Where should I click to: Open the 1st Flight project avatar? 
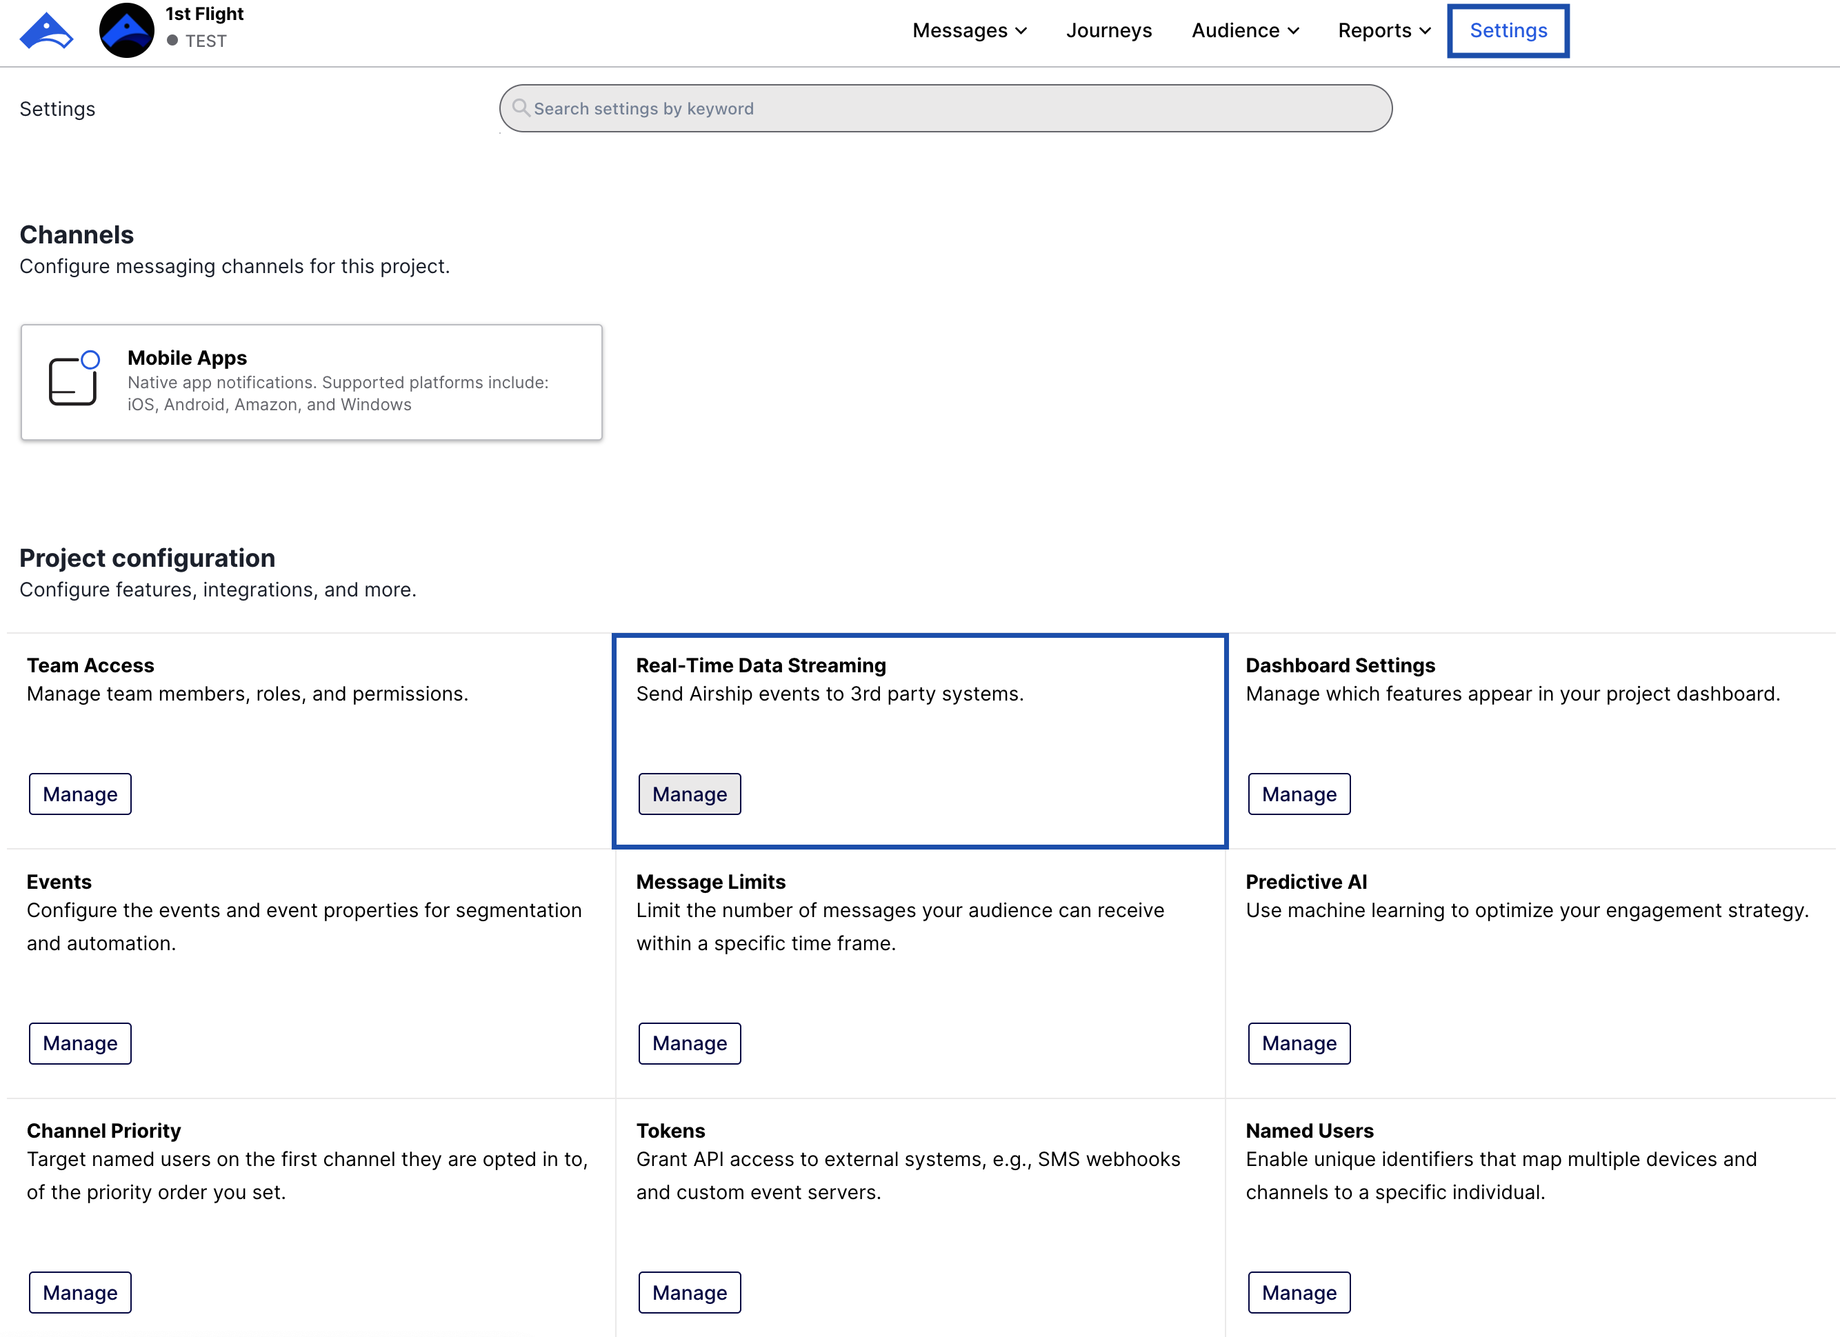[x=126, y=31]
